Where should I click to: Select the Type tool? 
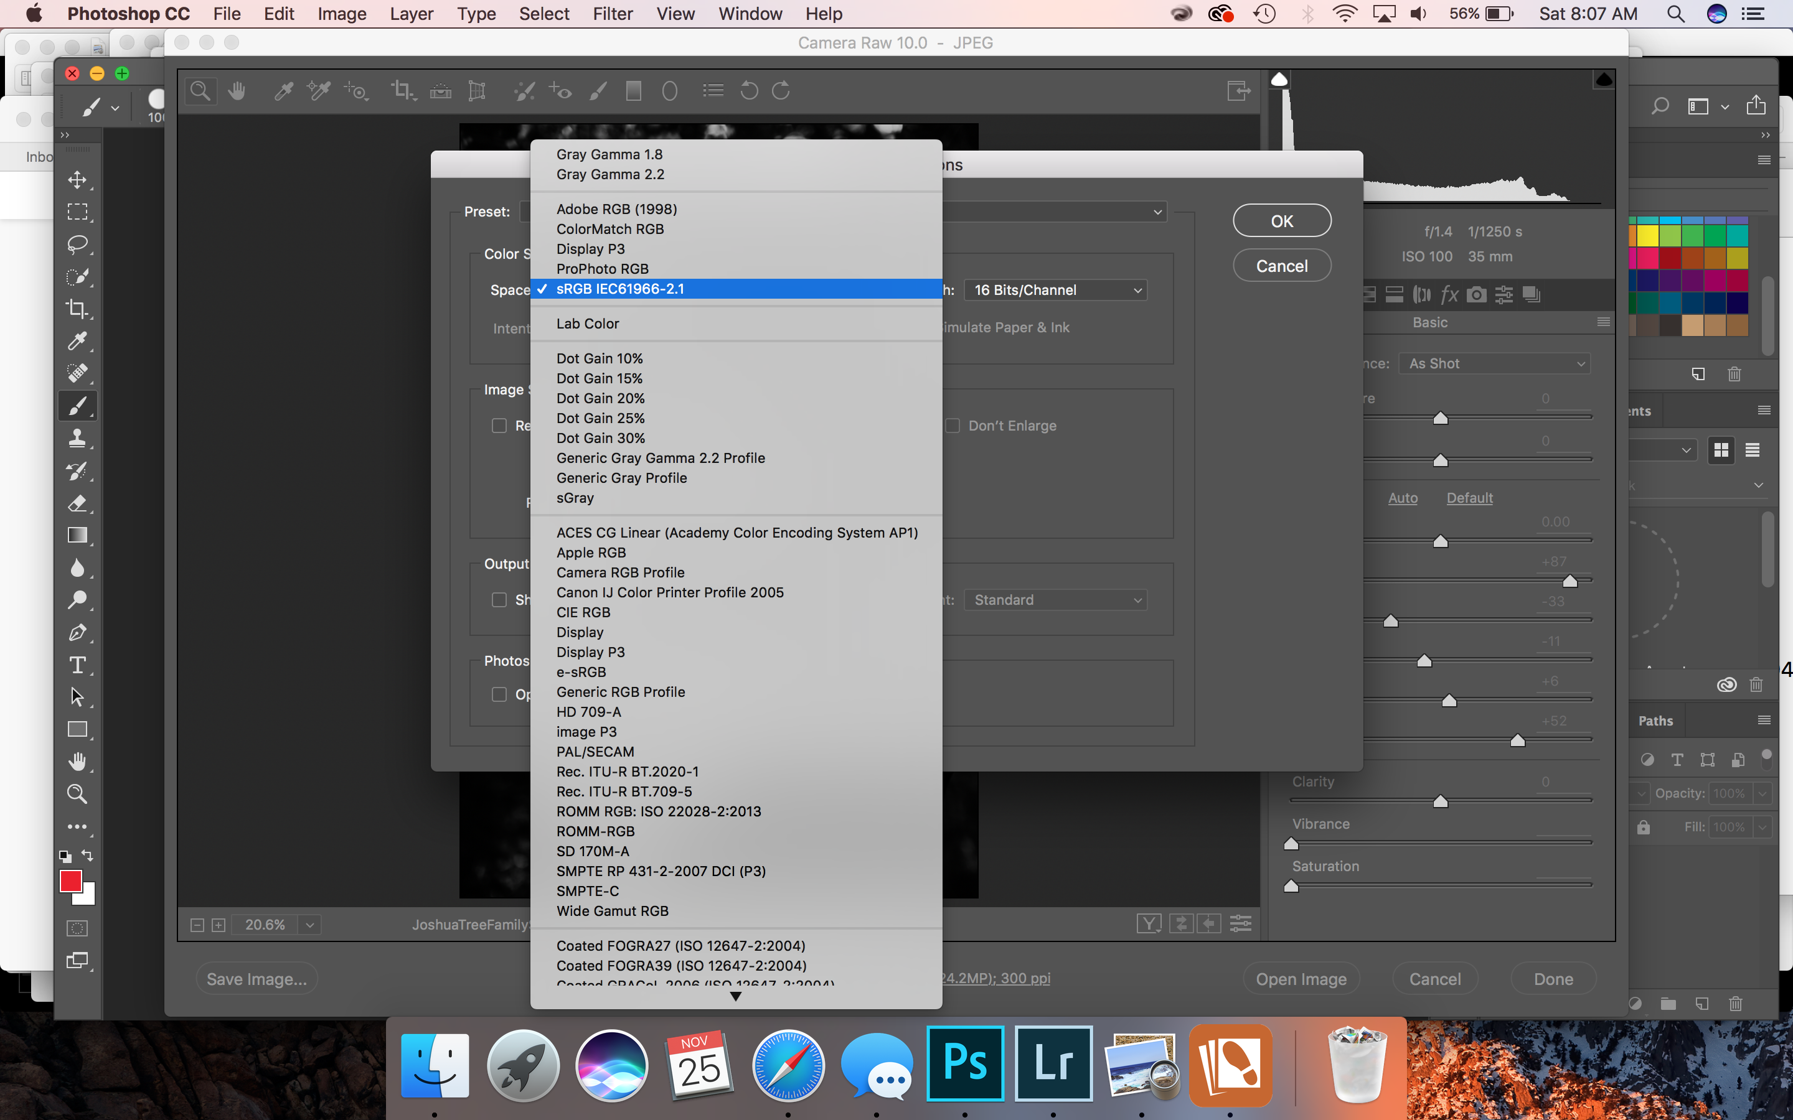77,665
